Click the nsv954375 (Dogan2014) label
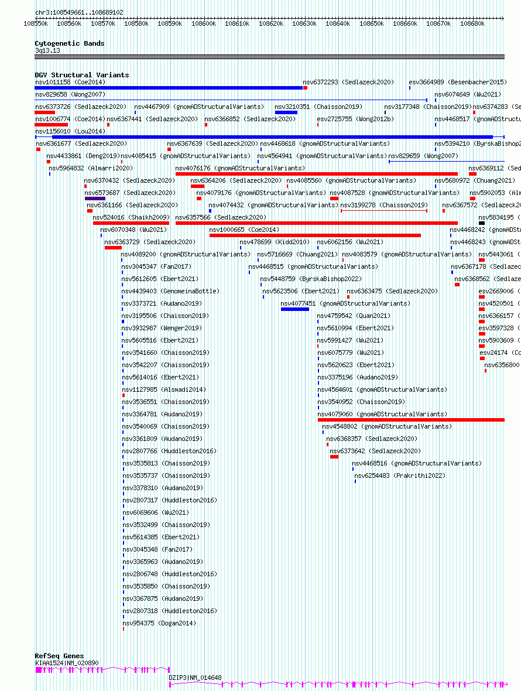The width and height of the screenshot is (521, 691). [x=159, y=624]
